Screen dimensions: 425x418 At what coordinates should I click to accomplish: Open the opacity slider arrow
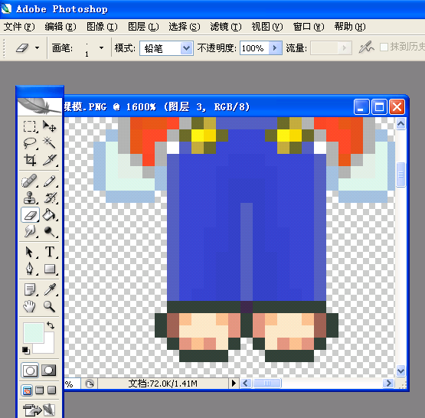click(275, 48)
